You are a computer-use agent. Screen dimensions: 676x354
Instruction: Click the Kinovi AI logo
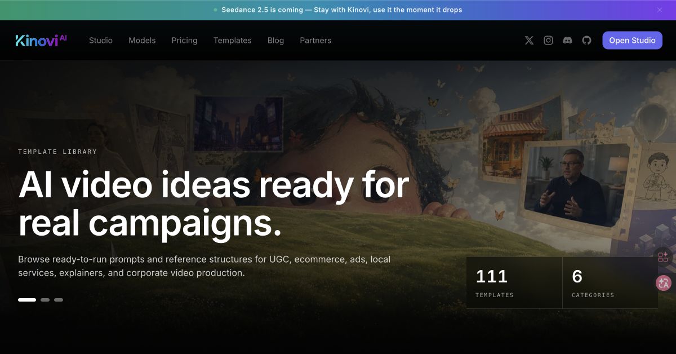[41, 40]
